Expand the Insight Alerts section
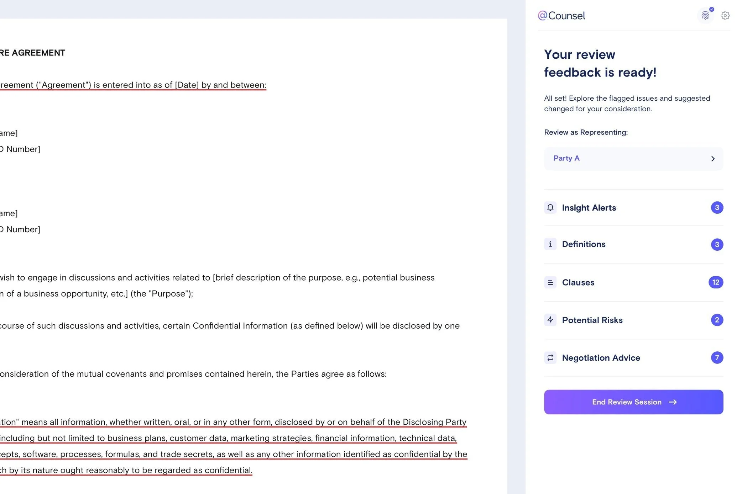Screen dimensions: 742x494 point(589,208)
